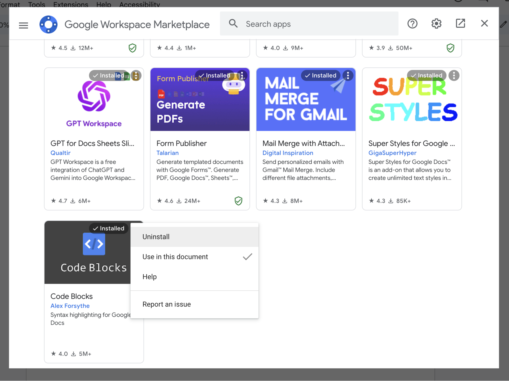Click the search magnifier icon
509x381 pixels.
(x=233, y=24)
